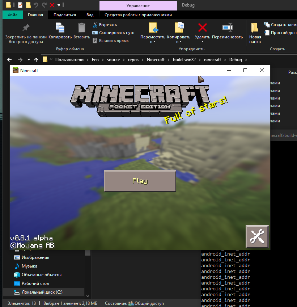Click the navigation pane scrollbar thumb
The image size is (297, 307).
click(x=88, y=253)
